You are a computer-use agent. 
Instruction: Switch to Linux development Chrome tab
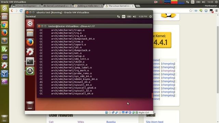[x=26, y=6]
